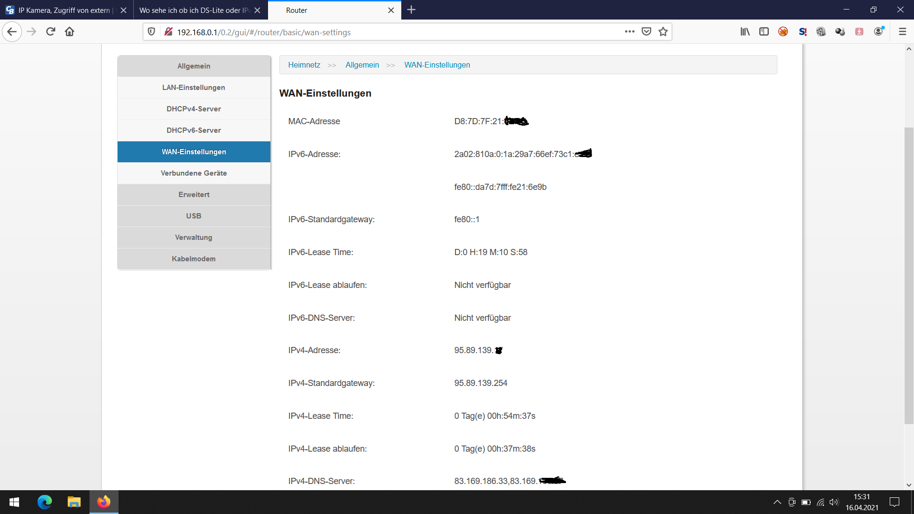This screenshot has width=914, height=514.
Task: Open Firefox account icon
Action: click(x=879, y=31)
